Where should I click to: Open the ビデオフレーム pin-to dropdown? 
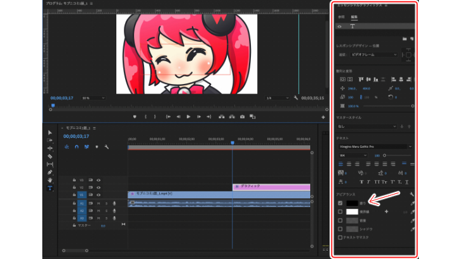[x=374, y=54]
